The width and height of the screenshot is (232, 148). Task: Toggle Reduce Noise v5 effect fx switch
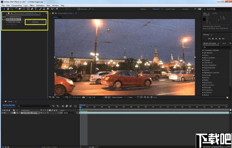click(x=5, y=19)
